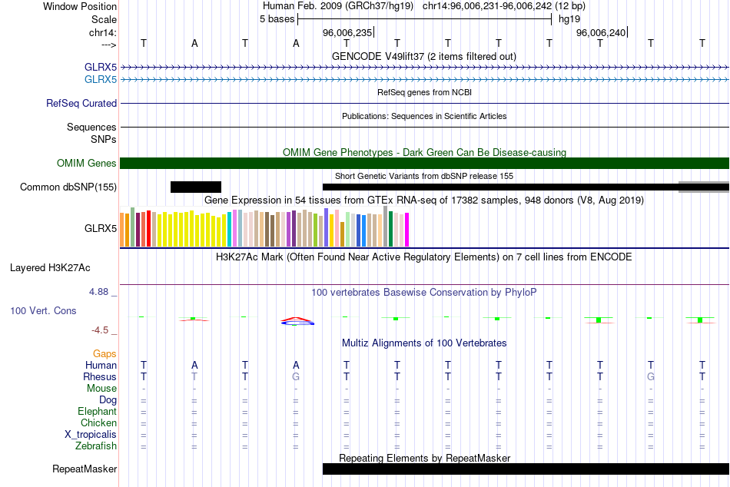Select the Zebrafish species label
Viewport: 730px width, 487px height.
(96, 446)
